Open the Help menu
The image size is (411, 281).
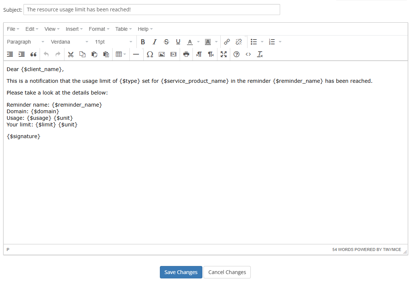pyautogui.click(x=145, y=29)
